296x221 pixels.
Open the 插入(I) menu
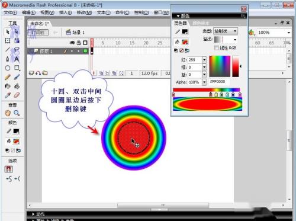coord(65,12)
